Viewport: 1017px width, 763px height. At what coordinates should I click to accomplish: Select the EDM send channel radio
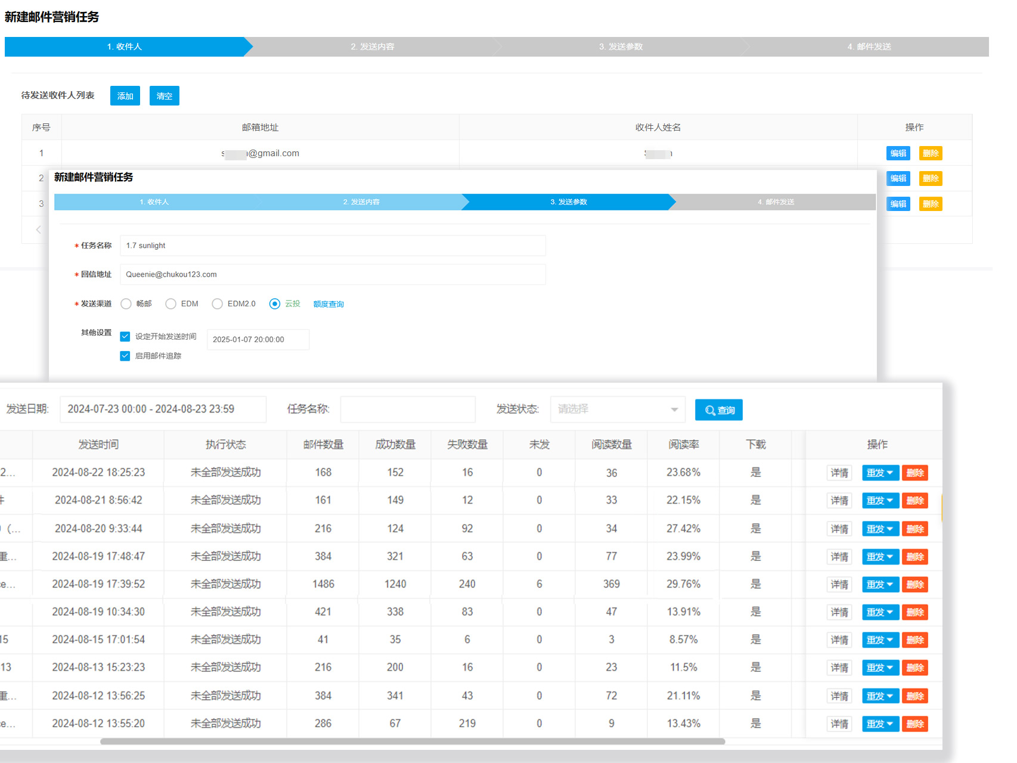(170, 304)
